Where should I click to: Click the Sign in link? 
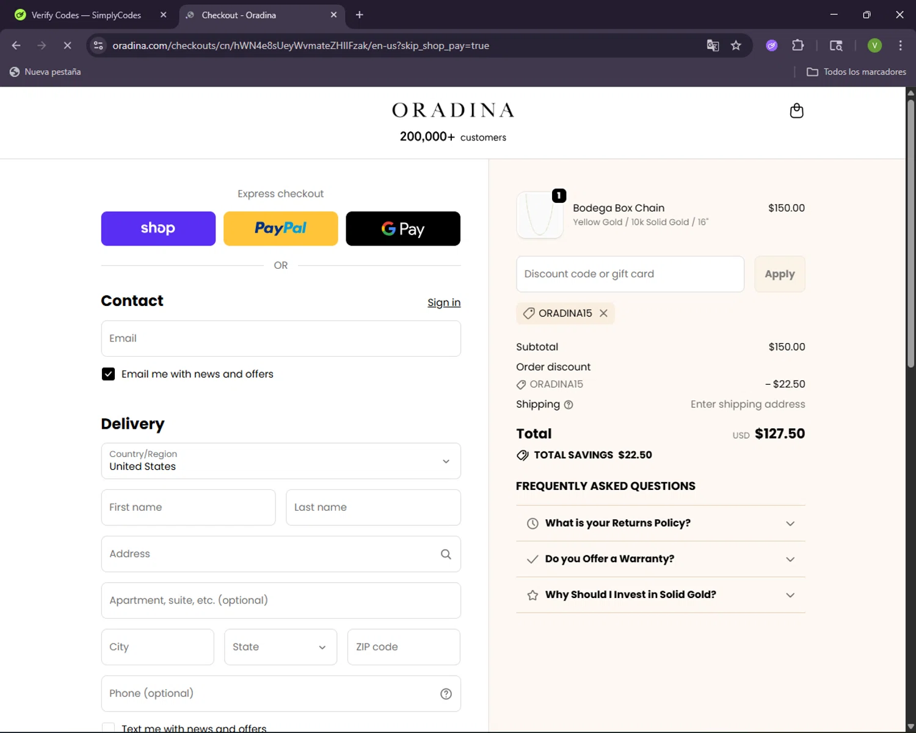point(444,303)
